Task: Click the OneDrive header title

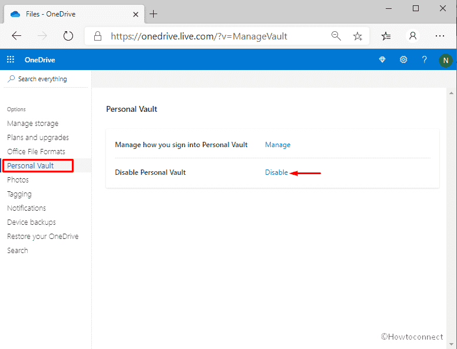Action: click(40, 59)
